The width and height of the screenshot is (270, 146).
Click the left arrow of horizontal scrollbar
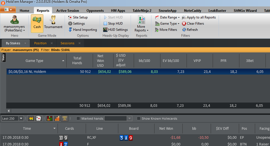(x=8, y=111)
